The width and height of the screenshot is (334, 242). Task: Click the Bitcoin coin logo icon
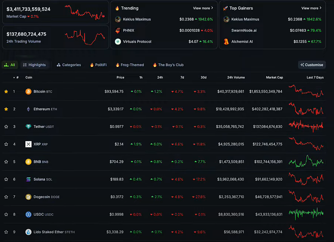[x=28, y=91]
